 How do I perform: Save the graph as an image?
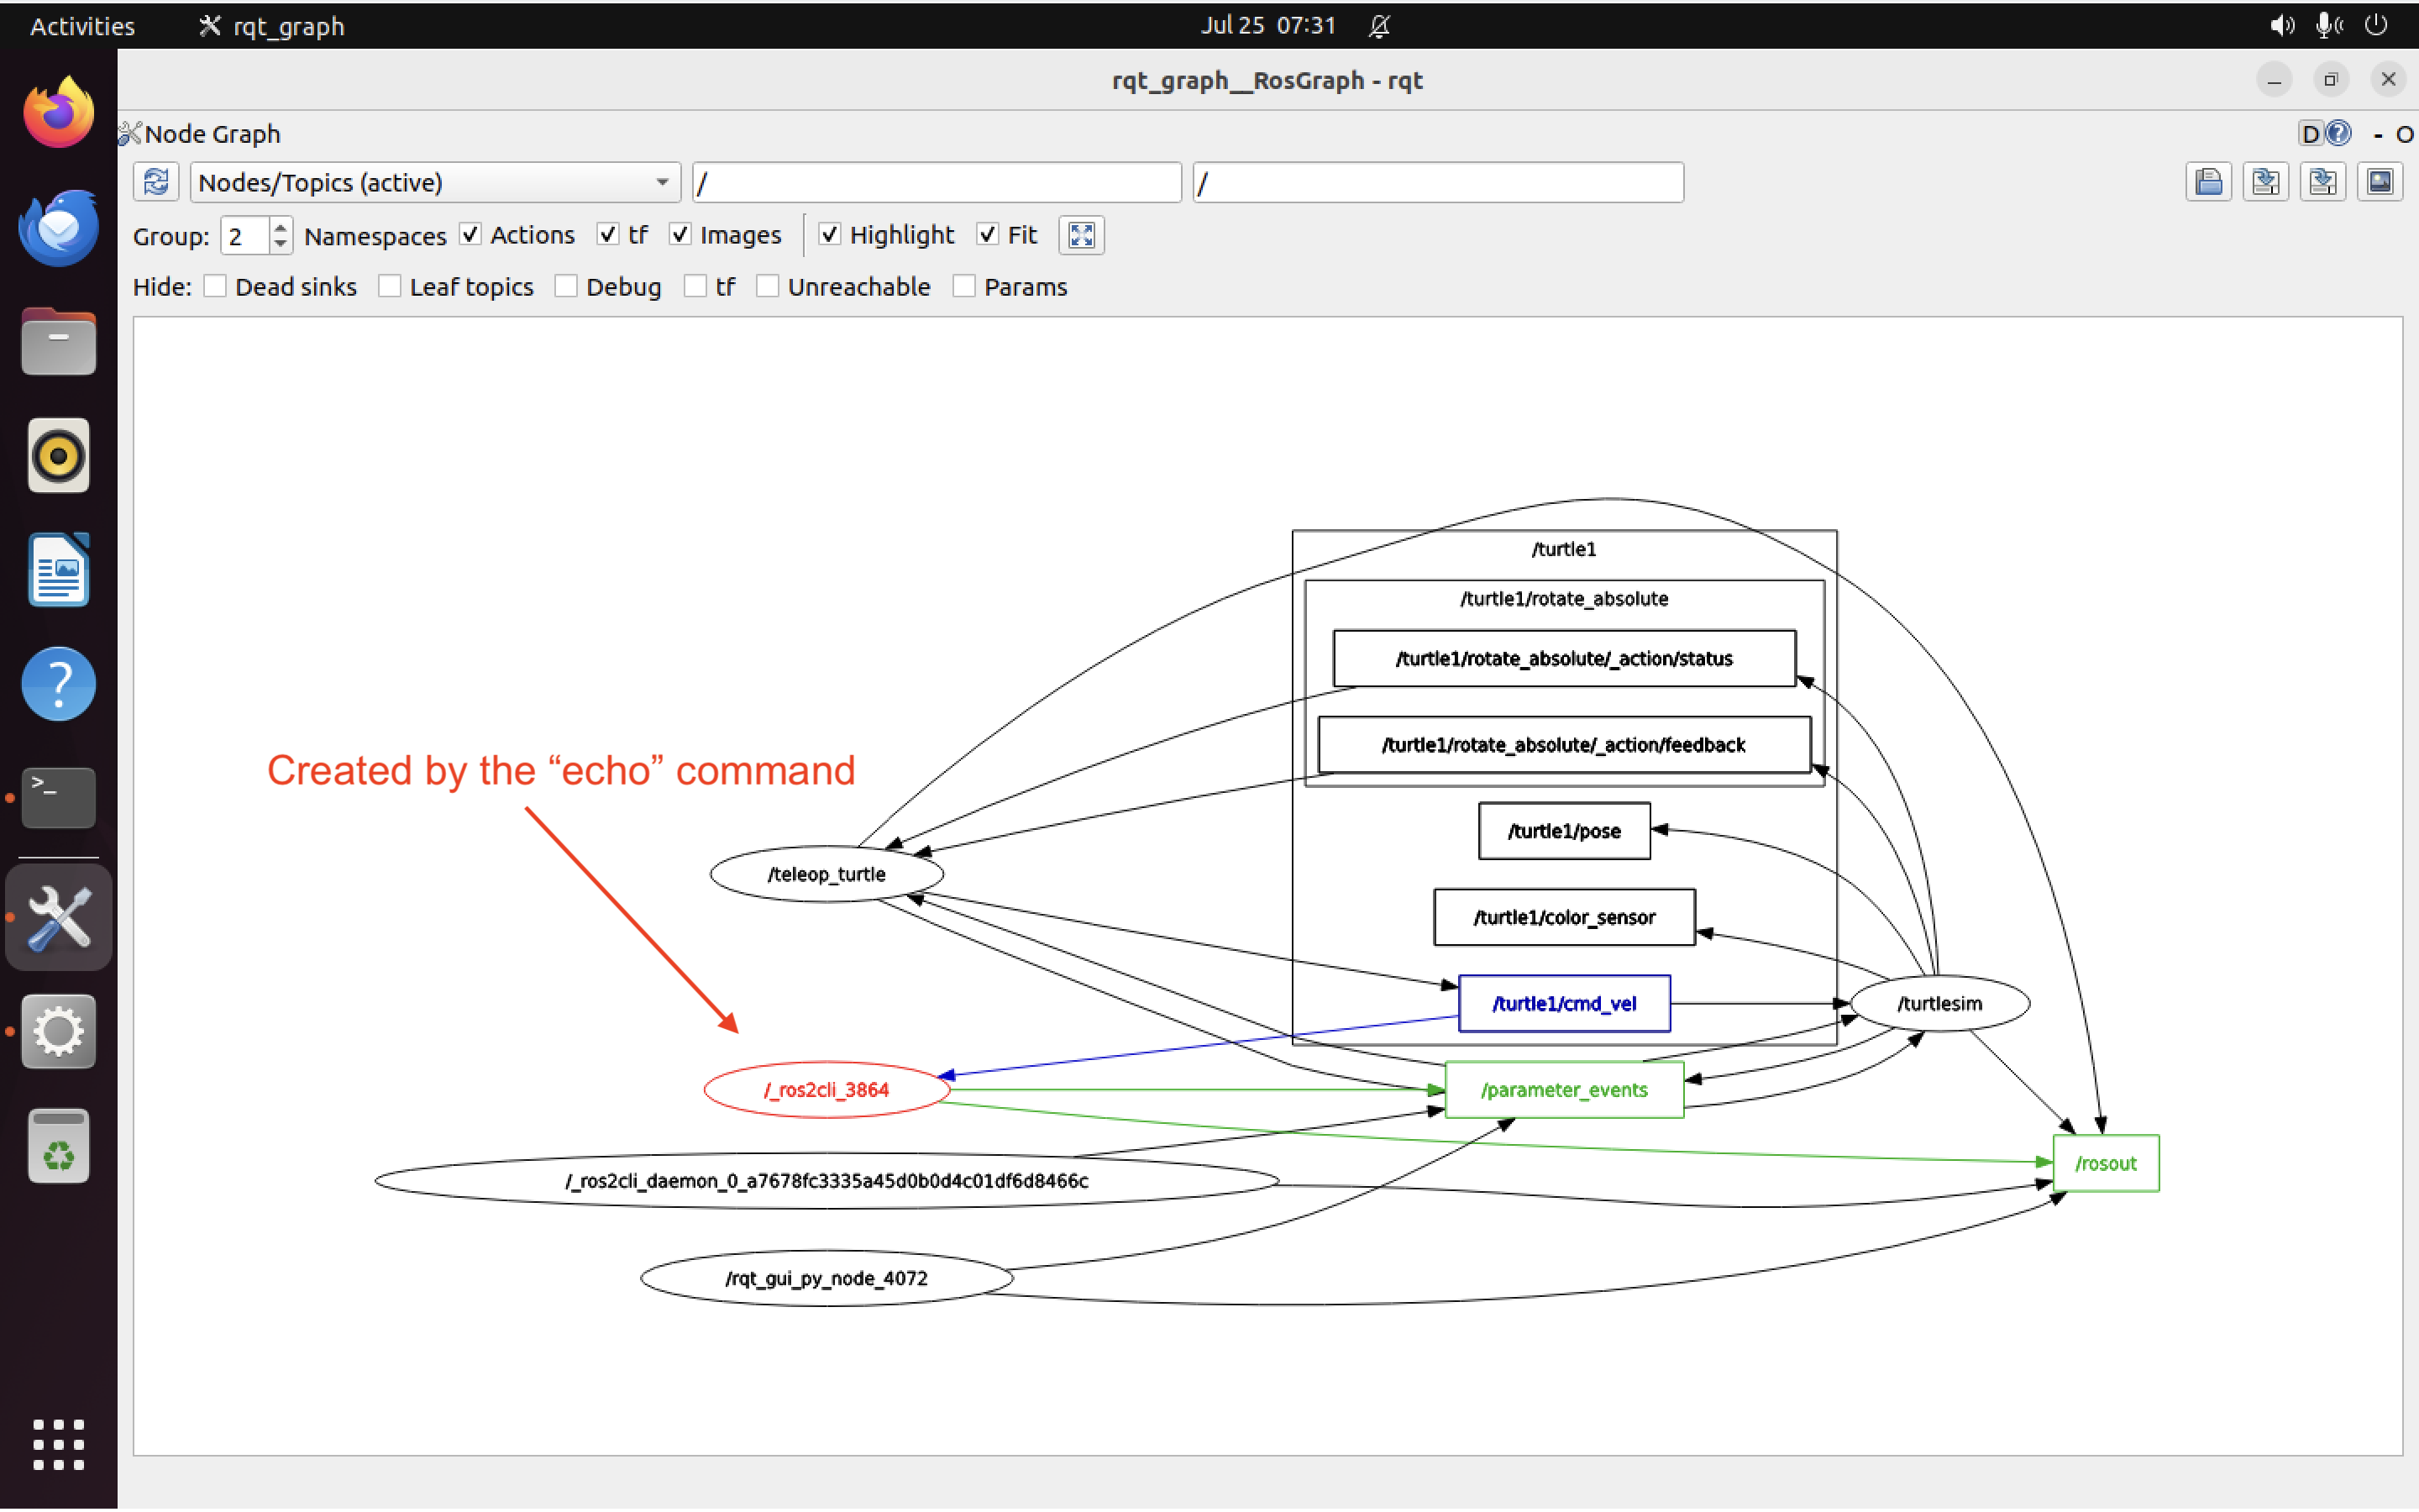coord(2381,181)
